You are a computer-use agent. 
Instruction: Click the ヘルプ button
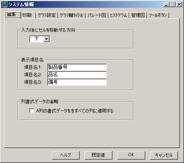(66, 155)
